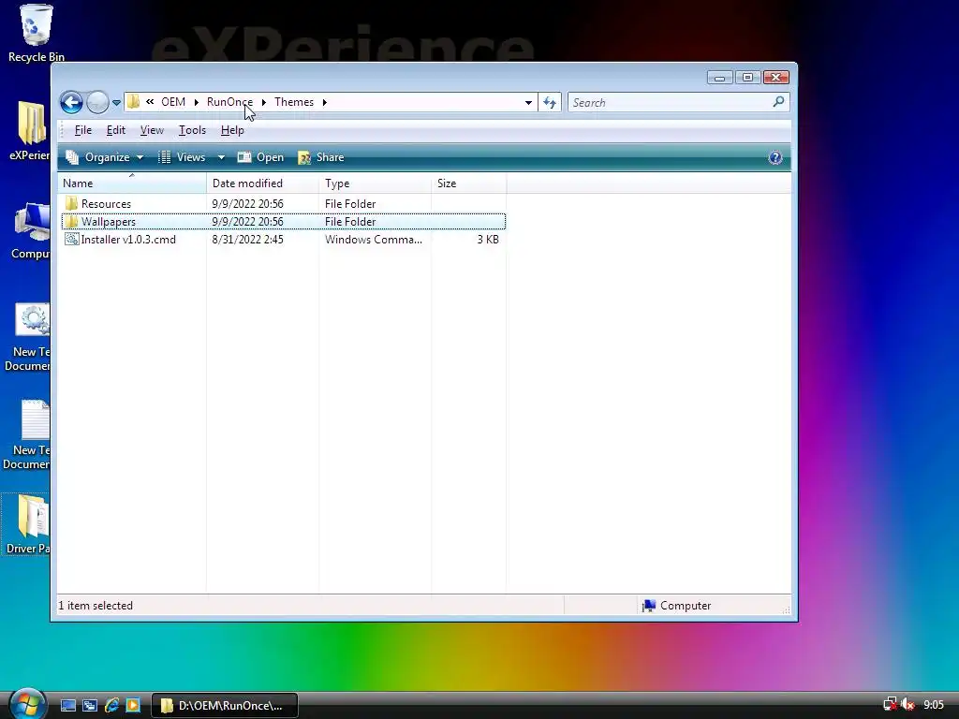Viewport: 959px width, 719px height.
Task: Click the folder icon in address bar
Action: click(x=133, y=102)
